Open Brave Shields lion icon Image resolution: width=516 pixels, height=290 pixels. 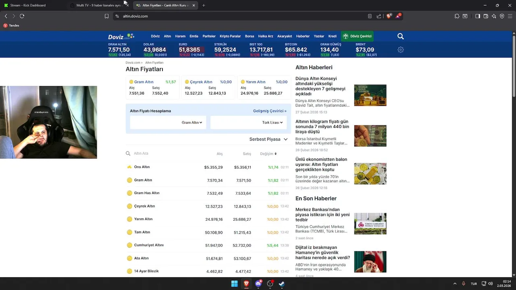[x=389, y=16]
